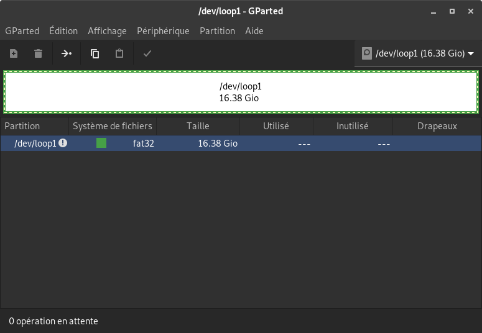Open the Affichage menu
The height and width of the screenshot is (333, 482).
107,31
